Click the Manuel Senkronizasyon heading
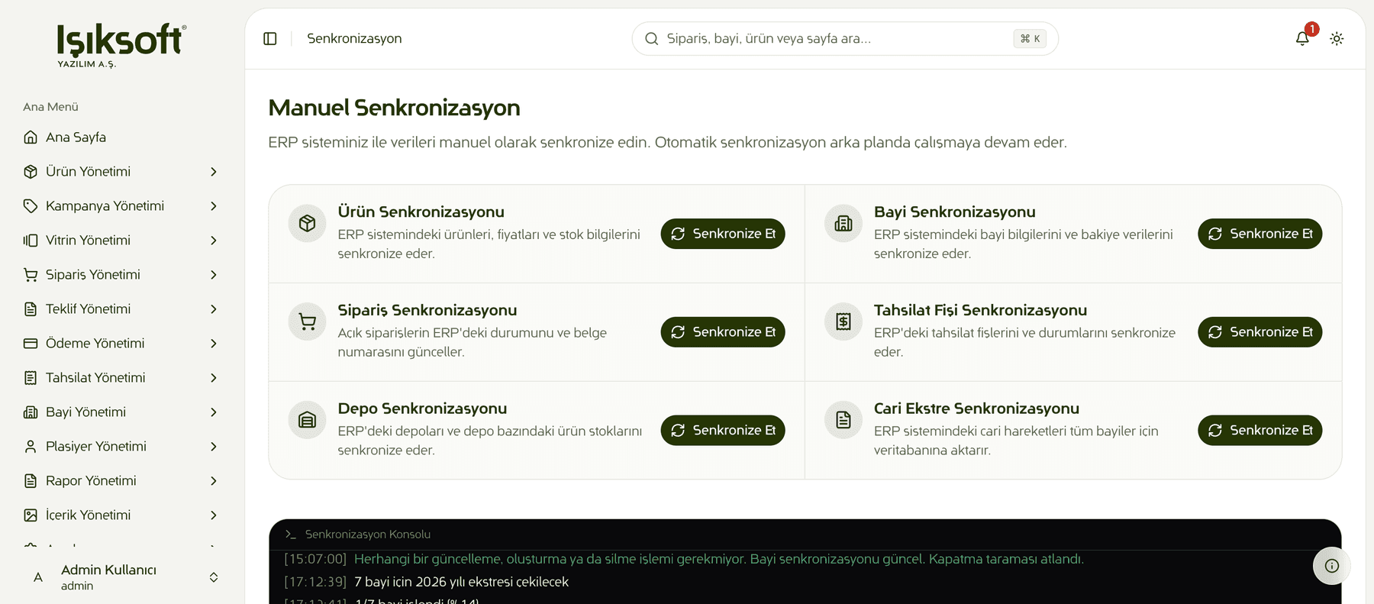 (x=394, y=108)
